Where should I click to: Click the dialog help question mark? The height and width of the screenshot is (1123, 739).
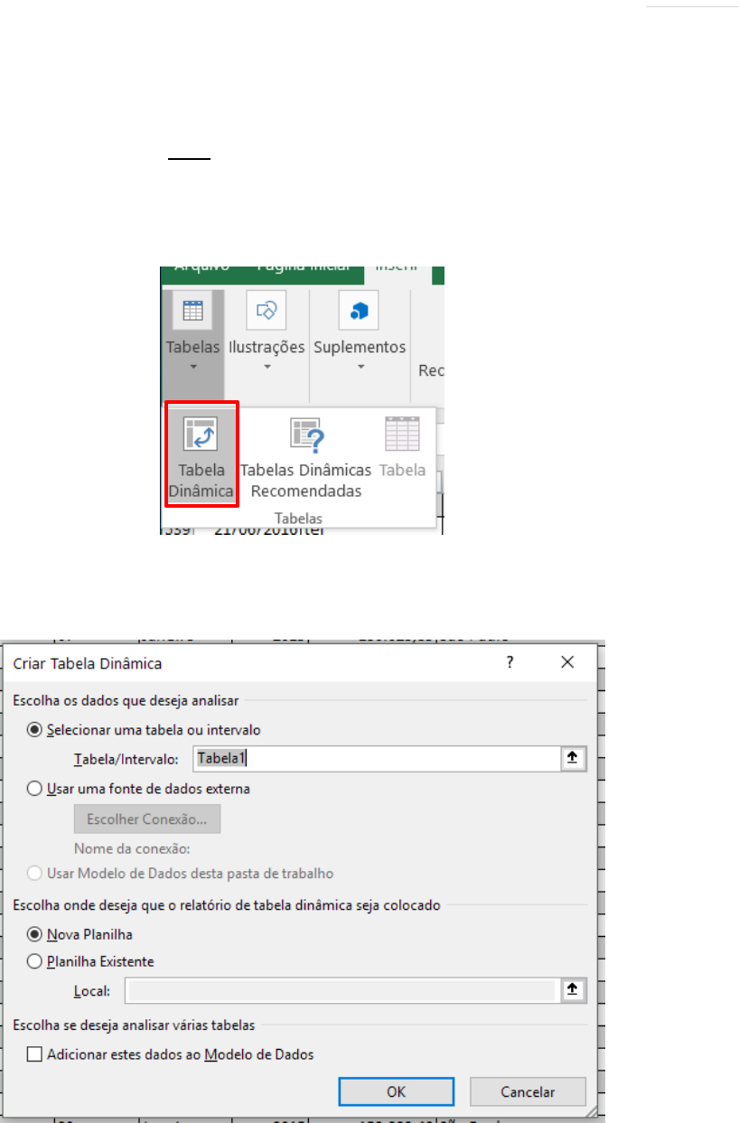pos(510,662)
